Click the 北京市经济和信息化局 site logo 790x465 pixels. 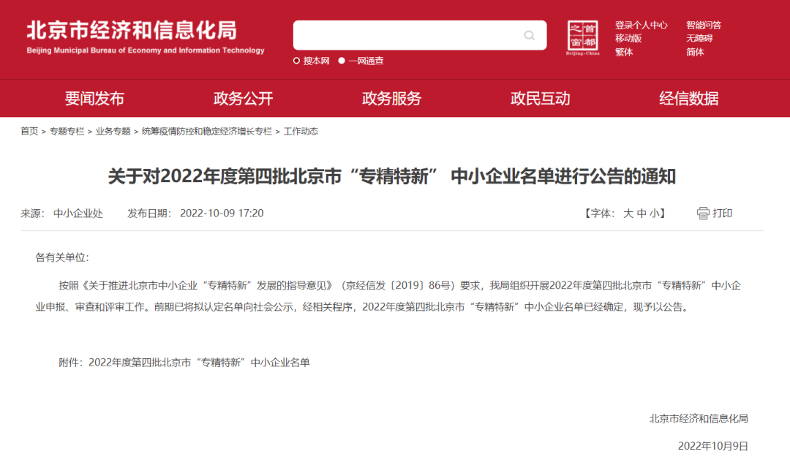pos(145,37)
